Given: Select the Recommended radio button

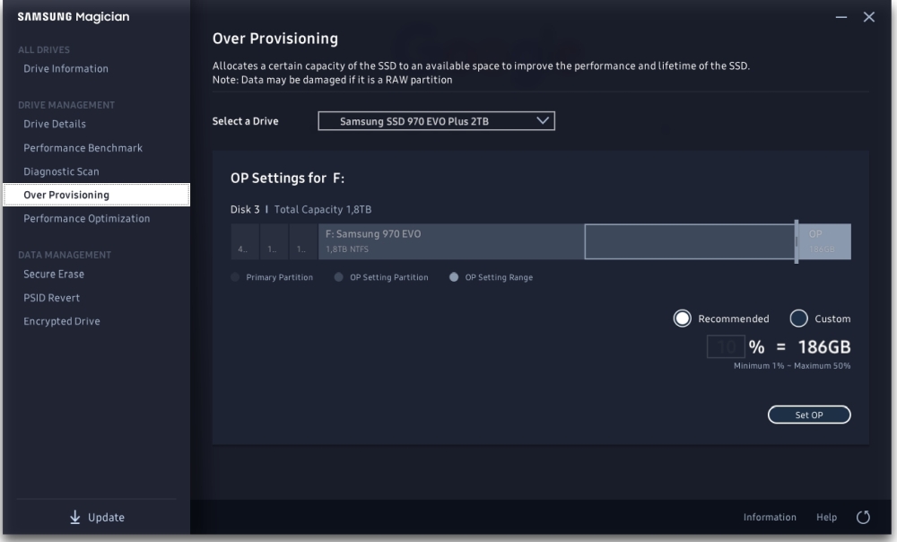Looking at the screenshot, I should pos(683,319).
